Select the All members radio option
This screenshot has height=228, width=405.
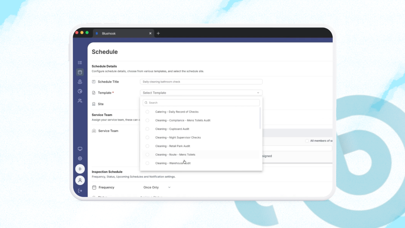coord(307,141)
